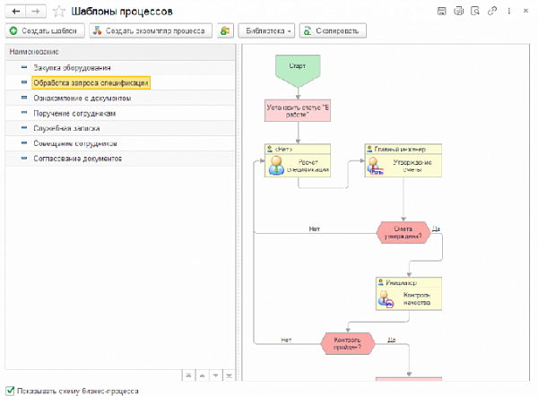Click the folder icon button in toolbar
Viewport: 538px width, 396px height.
tap(225, 30)
